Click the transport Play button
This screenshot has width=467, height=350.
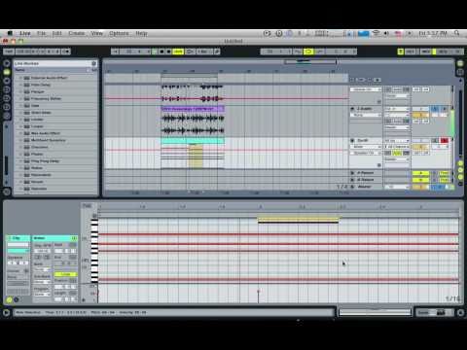coord(155,52)
